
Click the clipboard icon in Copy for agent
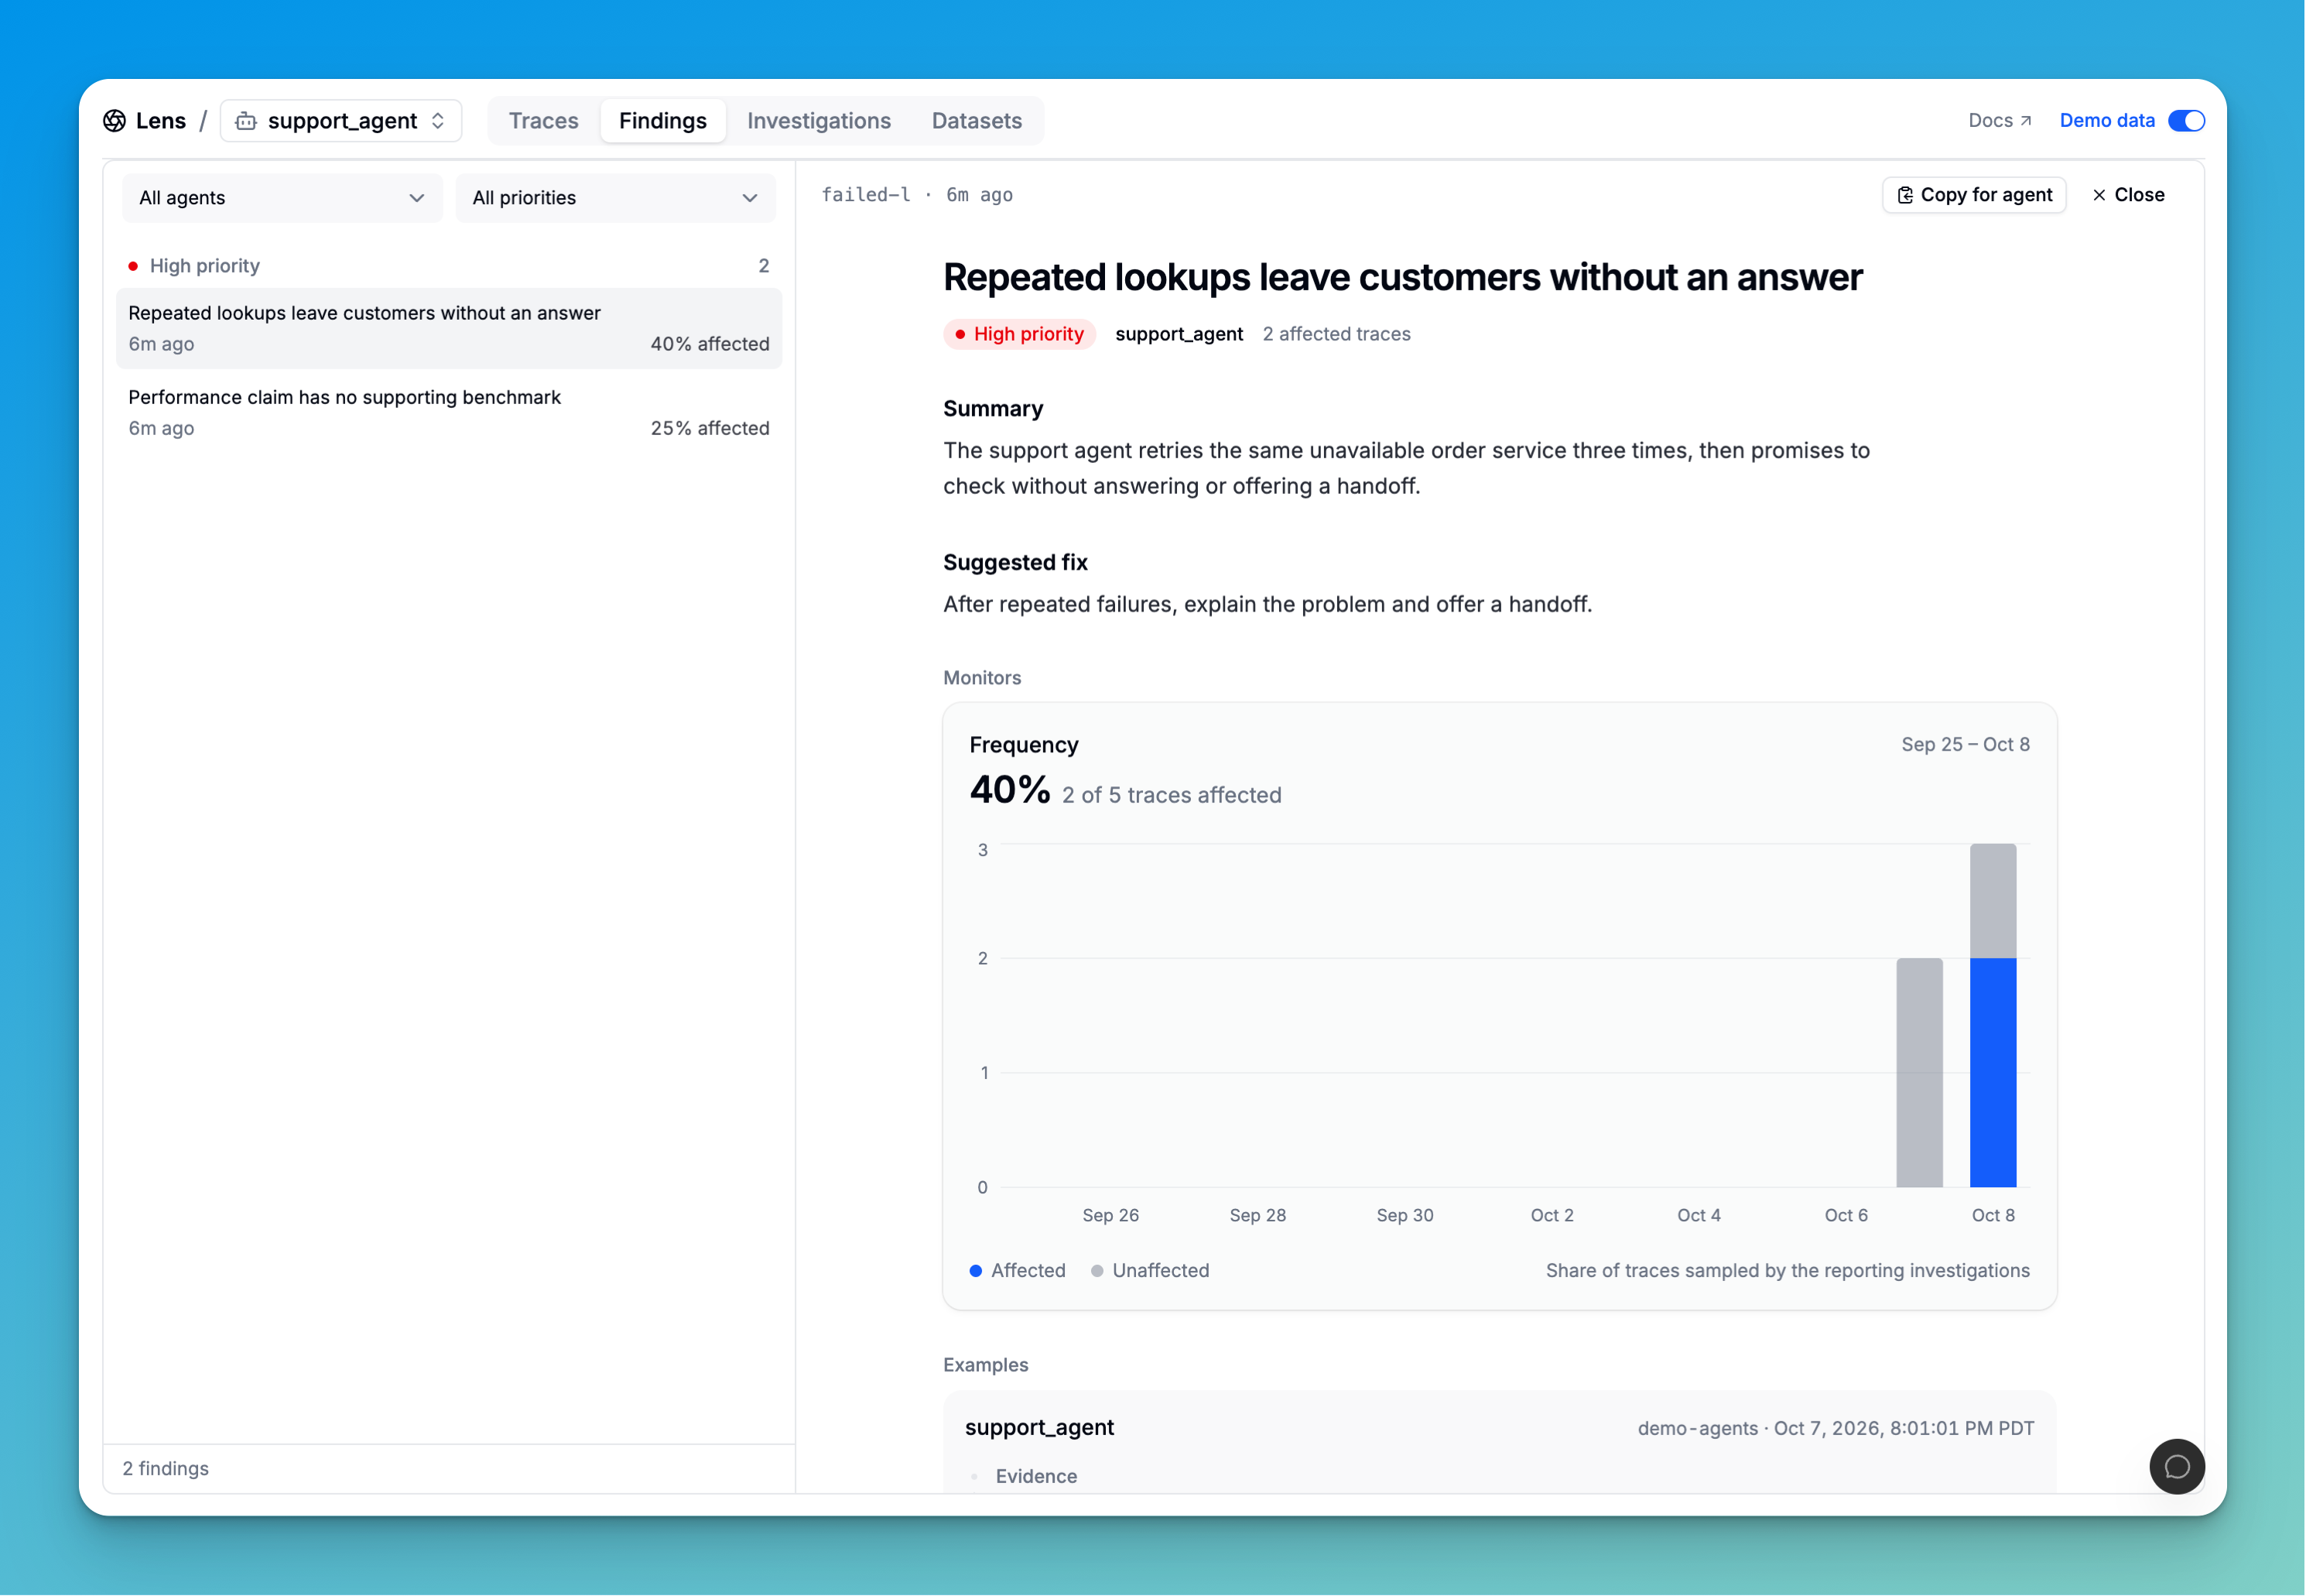coord(1905,195)
